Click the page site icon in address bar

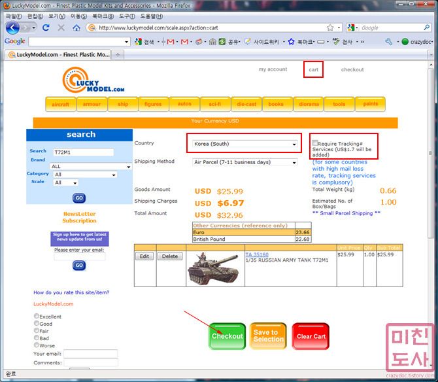[x=92, y=27]
